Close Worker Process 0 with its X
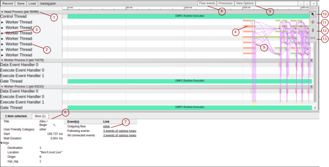329x167 pixels. click(311, 60)
